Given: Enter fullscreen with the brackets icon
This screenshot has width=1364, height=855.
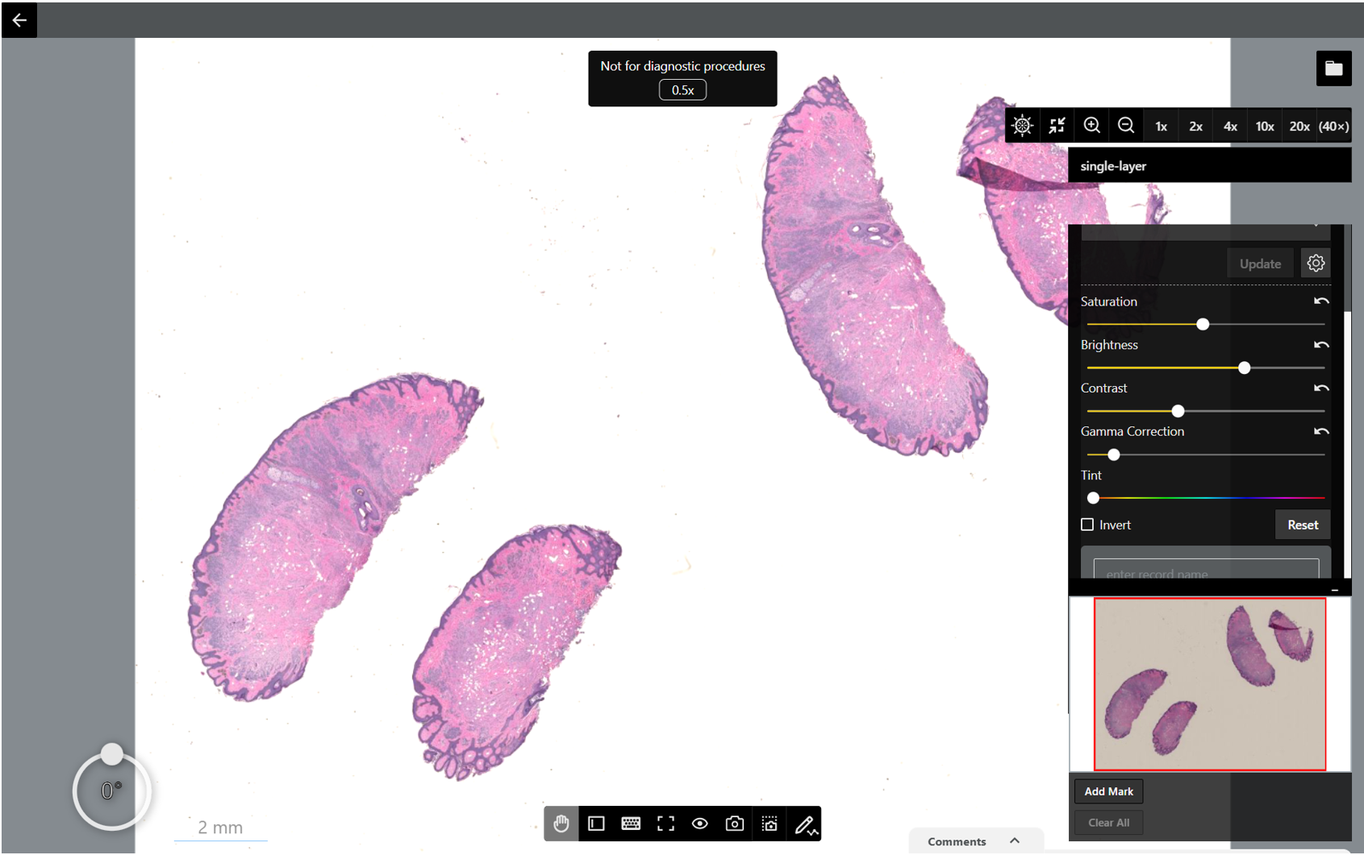Looking at the screenshot, I should [x=665, y=824].
